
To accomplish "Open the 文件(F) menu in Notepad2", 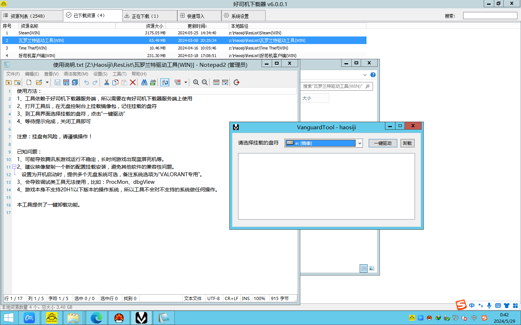I will coord(13,74).
